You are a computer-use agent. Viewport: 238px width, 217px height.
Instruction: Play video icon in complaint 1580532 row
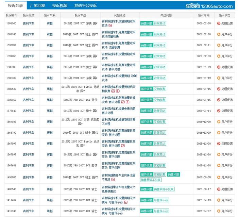click(118, 91)
